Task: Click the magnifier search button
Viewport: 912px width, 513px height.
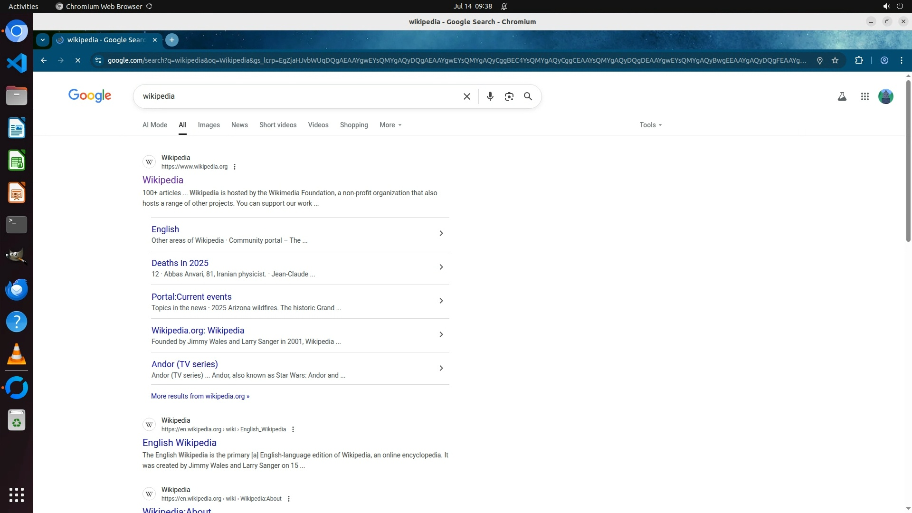Action: click(528, 96)
